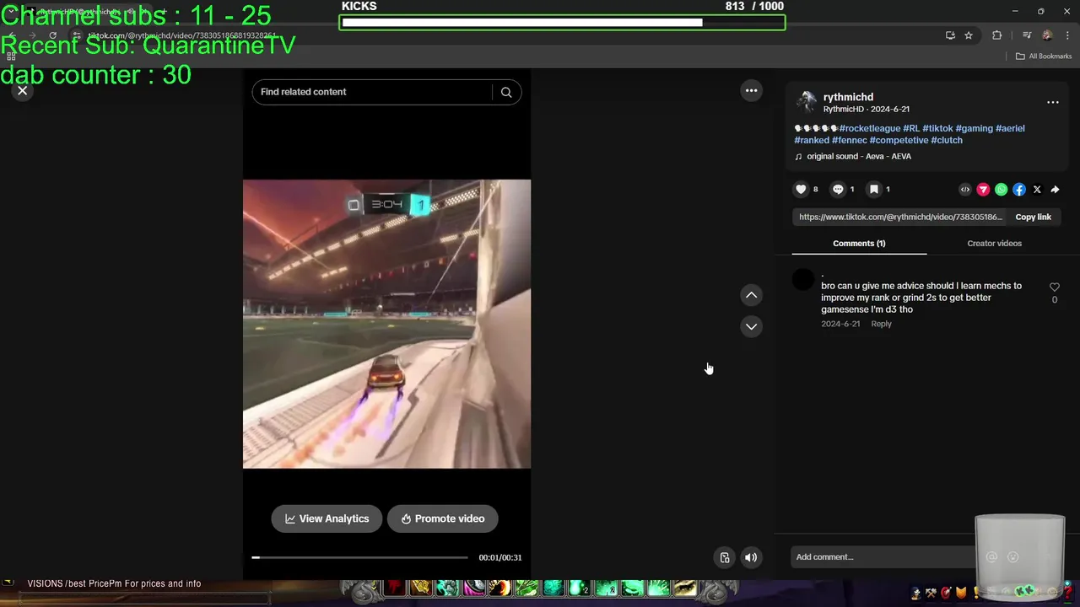Switch to Creator videos tab
1080x607 pixels.
(994, 243)
